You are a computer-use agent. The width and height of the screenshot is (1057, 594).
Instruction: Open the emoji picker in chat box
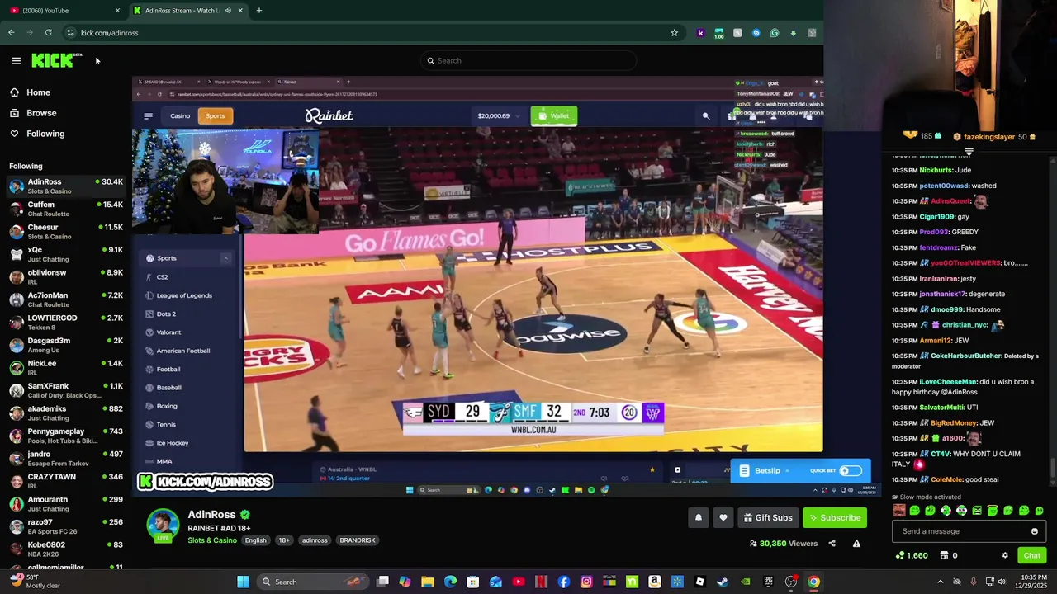click(1035, 531)
